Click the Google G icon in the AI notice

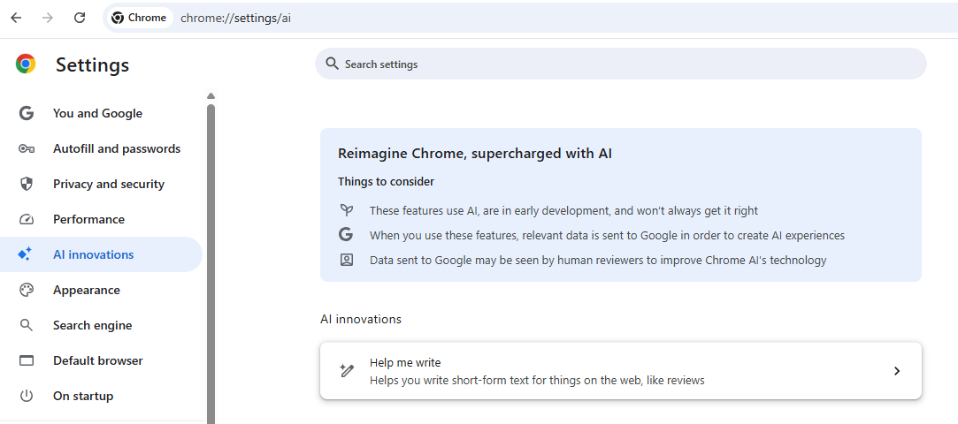347,235
